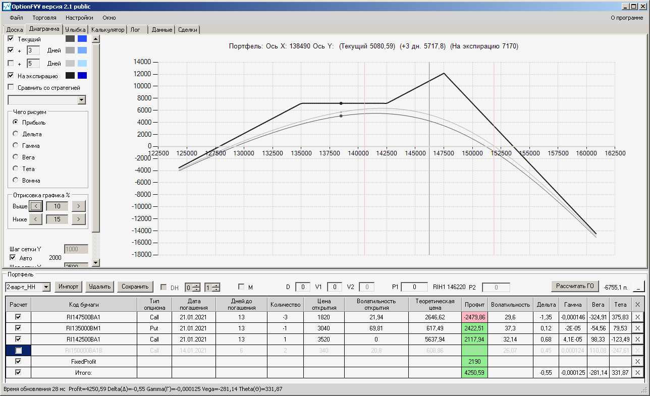This screenshot has height=396, width=650.
Task: Remove the RI135000BM1 row using its X
Action: click(x=637, y=328)
